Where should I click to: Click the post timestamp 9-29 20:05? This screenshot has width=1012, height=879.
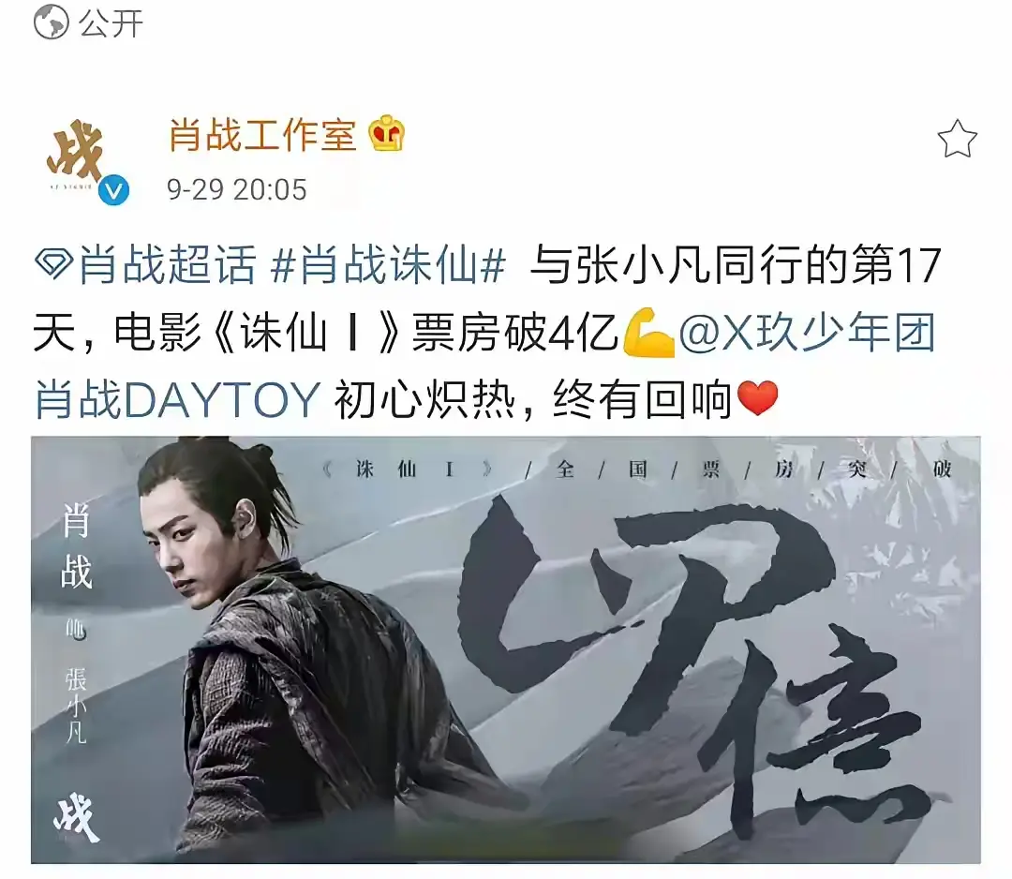coord(236,189)
